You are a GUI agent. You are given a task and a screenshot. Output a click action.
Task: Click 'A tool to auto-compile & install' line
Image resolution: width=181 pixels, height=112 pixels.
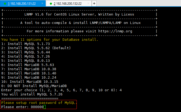coord(80,23)
